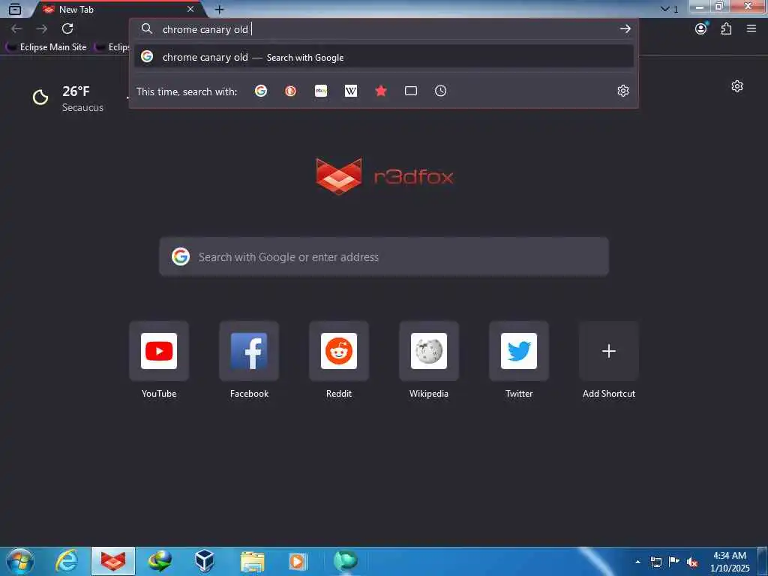Open the recent browsing view icon
768x576 pixels.
[x=15, y=9]
